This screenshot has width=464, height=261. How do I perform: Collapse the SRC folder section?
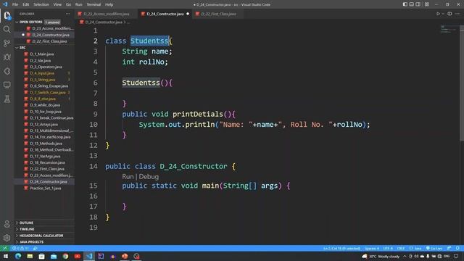tap(44, 47)
